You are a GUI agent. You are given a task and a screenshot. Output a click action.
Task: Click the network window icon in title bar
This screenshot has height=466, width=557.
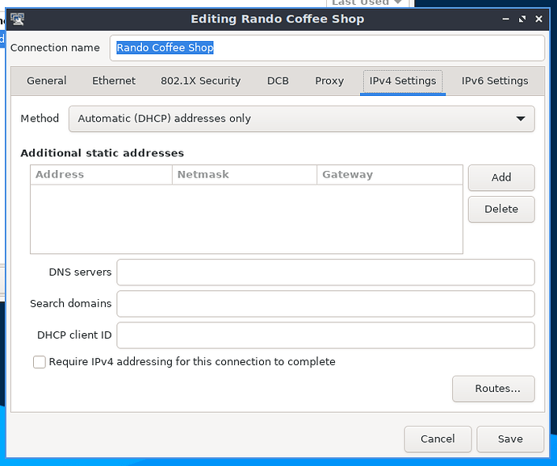(x=17, y=19)
